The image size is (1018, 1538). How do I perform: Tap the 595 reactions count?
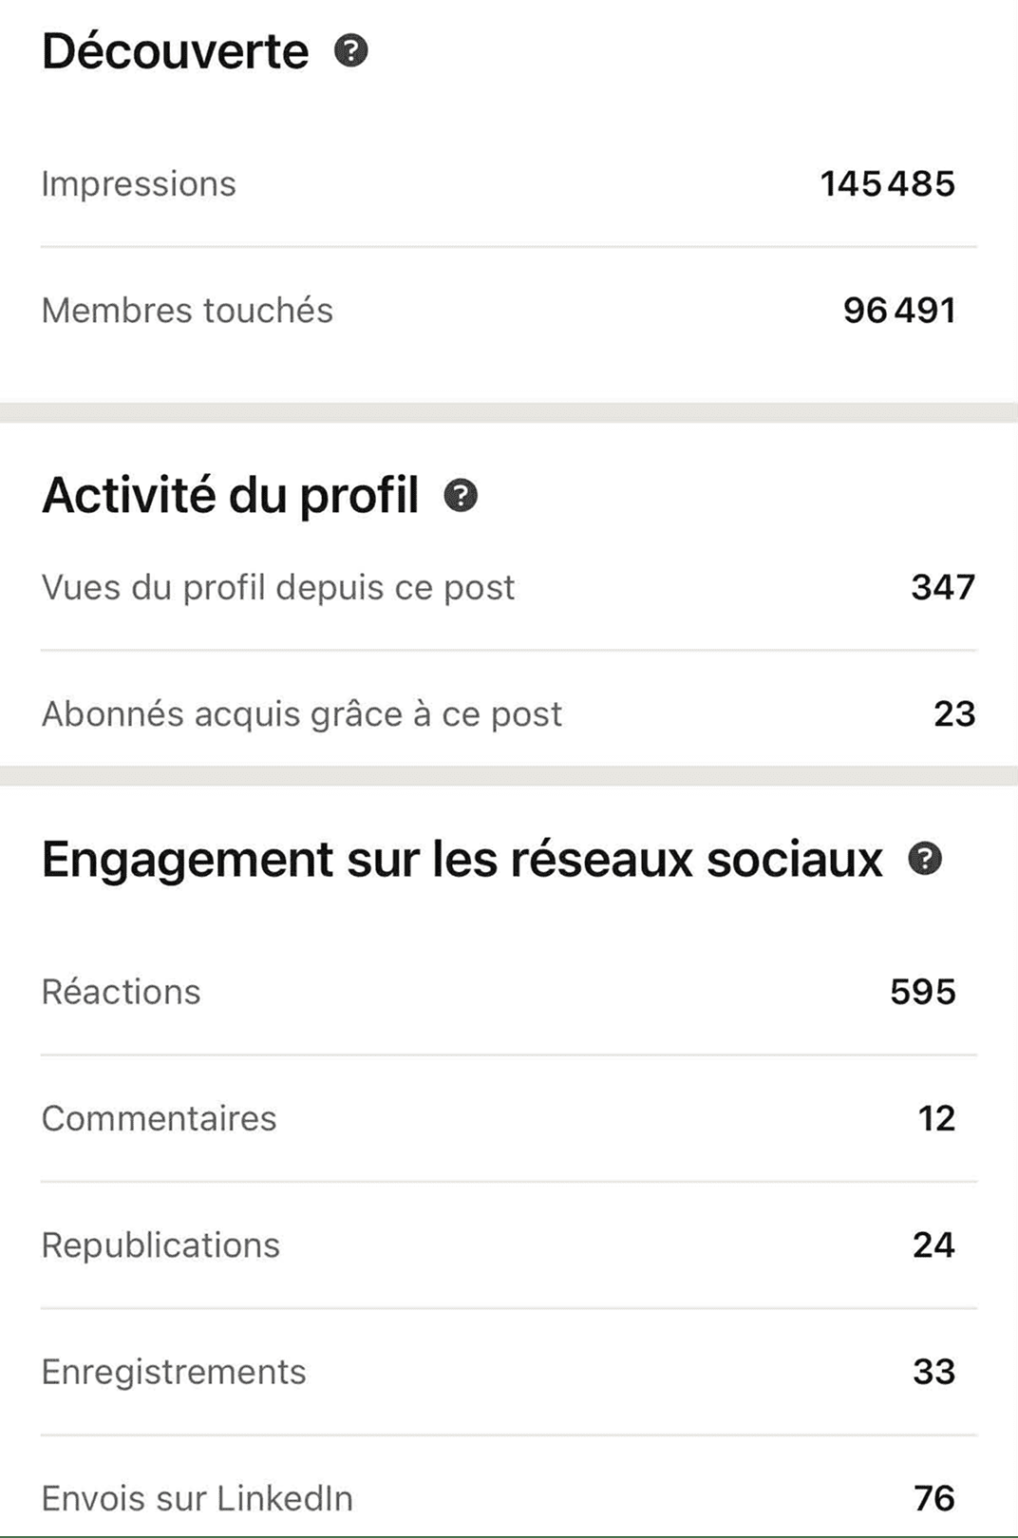pyautogui.click(x=923, y=992)
